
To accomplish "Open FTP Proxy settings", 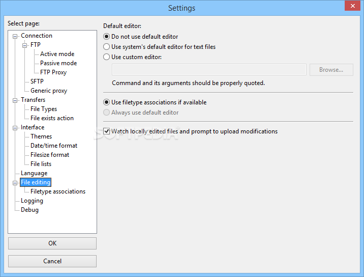I will click(53, 72).
